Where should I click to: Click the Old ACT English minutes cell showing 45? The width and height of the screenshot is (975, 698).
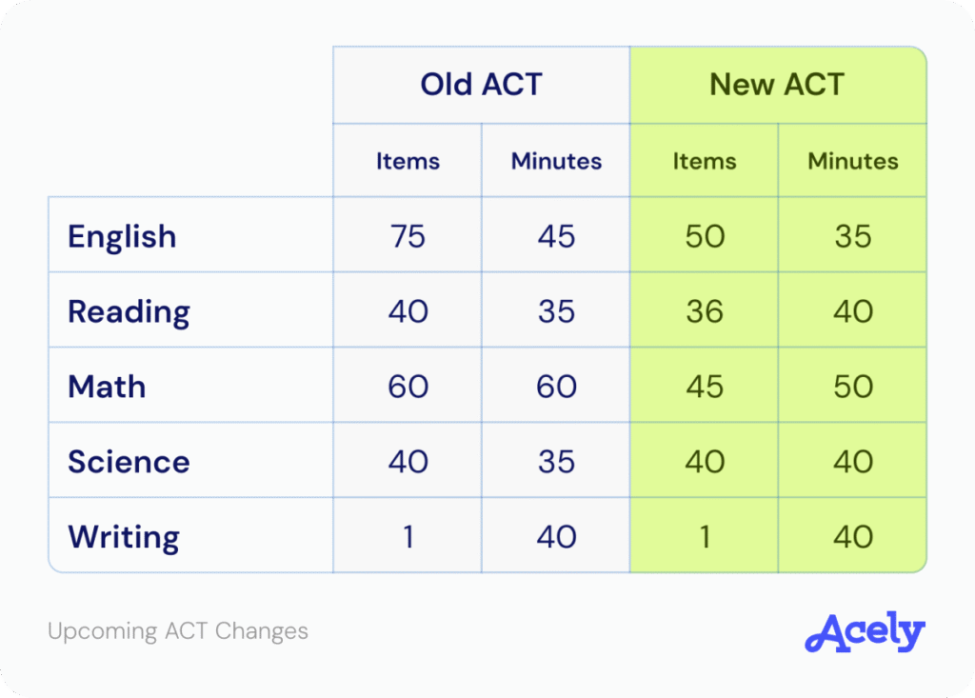(x=556, y=236)
